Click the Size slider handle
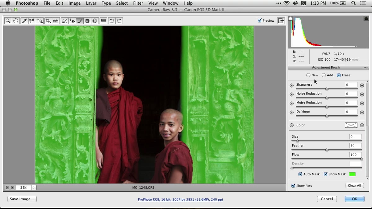 297,141
